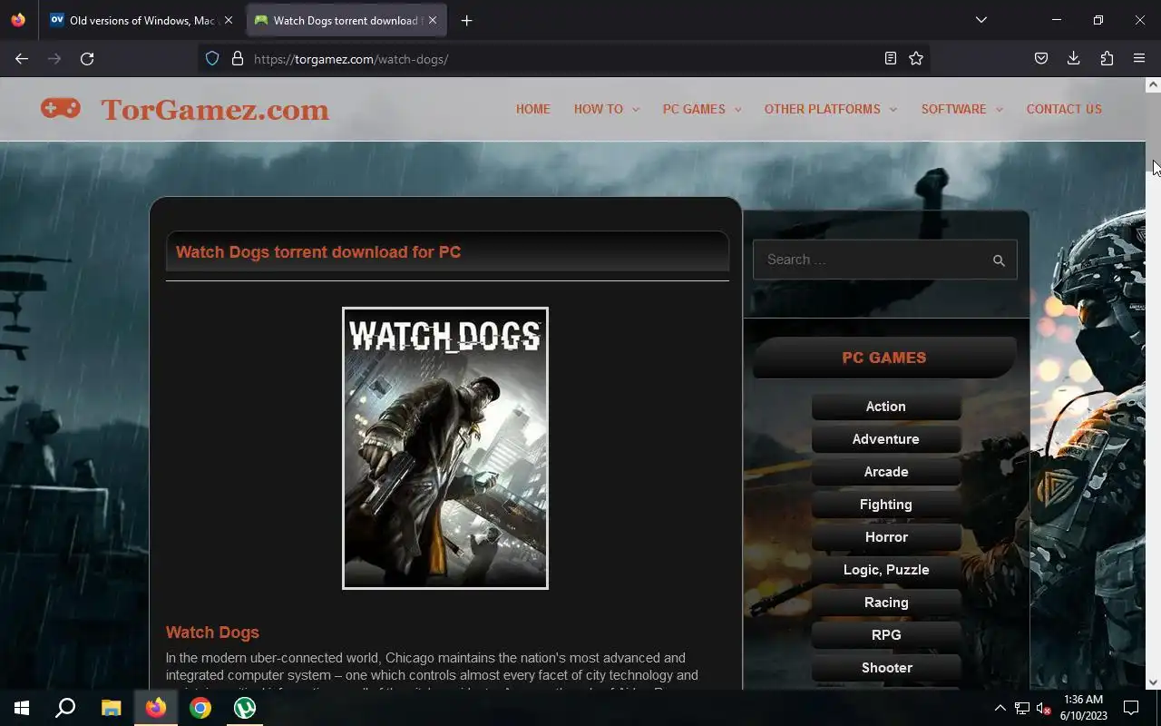Switch to Old versions of Windows tab
The height and width of the screenshot is (726, 1161).
pyautogui.click(x=141, y=20)
